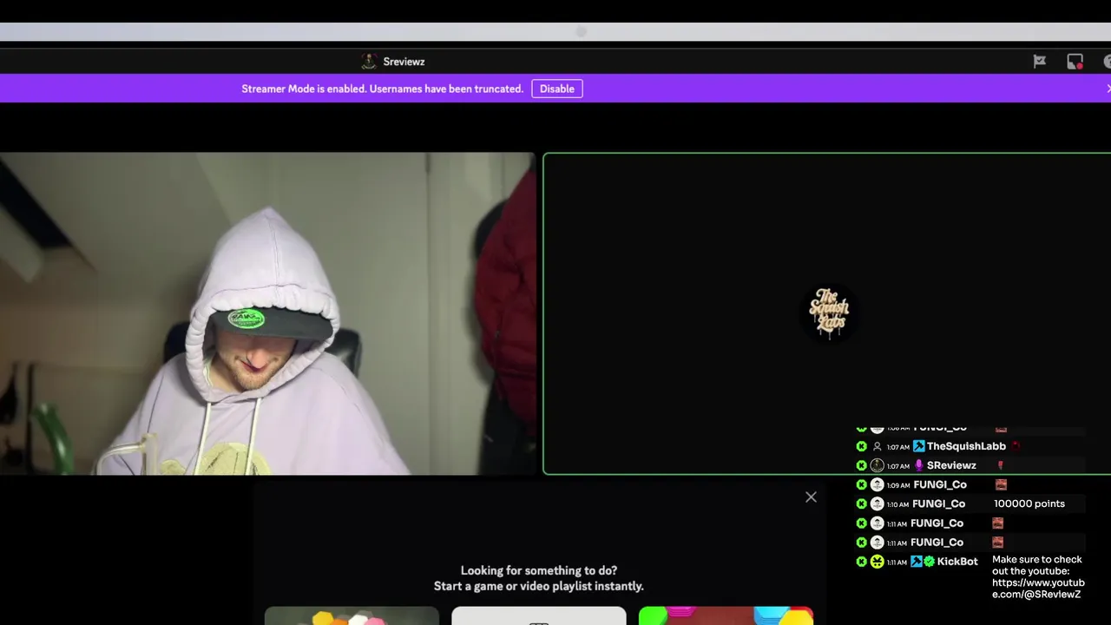Click KickBot's green avatar in chat

(878, 562)
